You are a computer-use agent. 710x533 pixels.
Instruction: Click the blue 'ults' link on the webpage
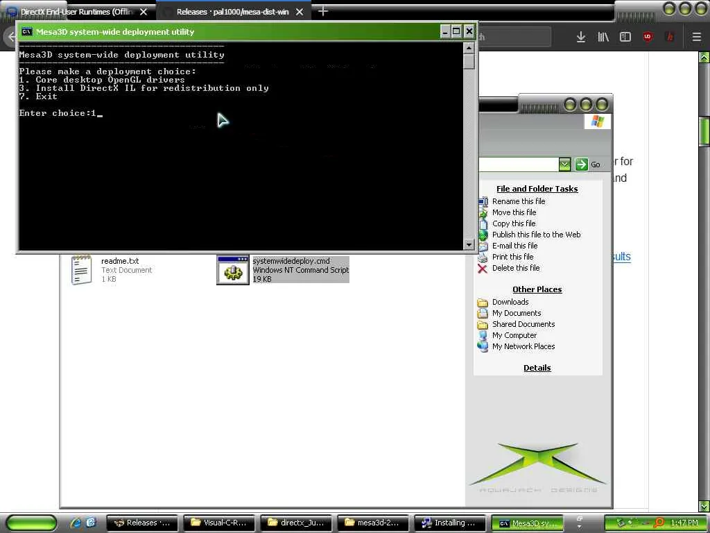point(622,257)
